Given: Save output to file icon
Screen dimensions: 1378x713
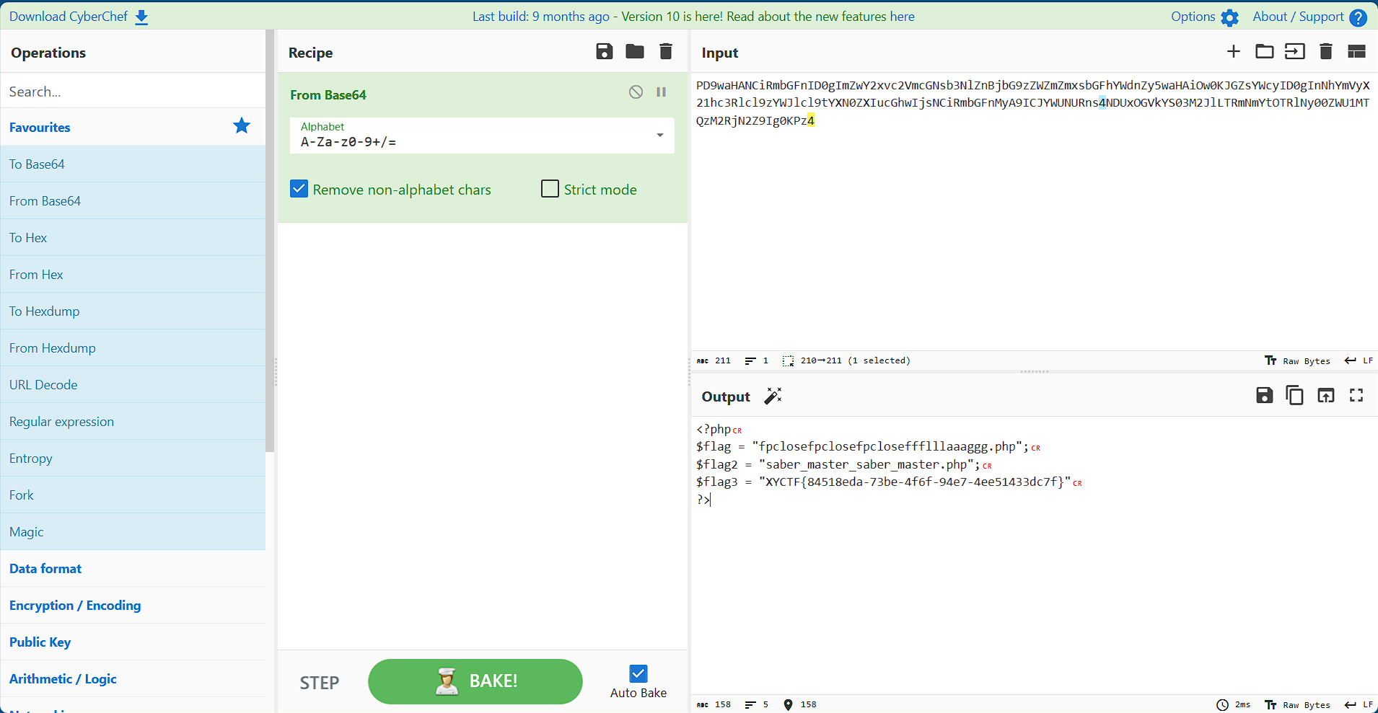Looking at the screenshot, I should [x=1264, y=395].
